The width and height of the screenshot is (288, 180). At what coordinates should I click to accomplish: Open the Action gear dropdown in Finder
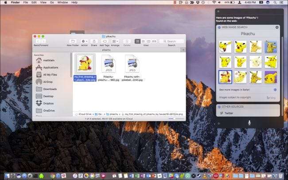[84, 41]
